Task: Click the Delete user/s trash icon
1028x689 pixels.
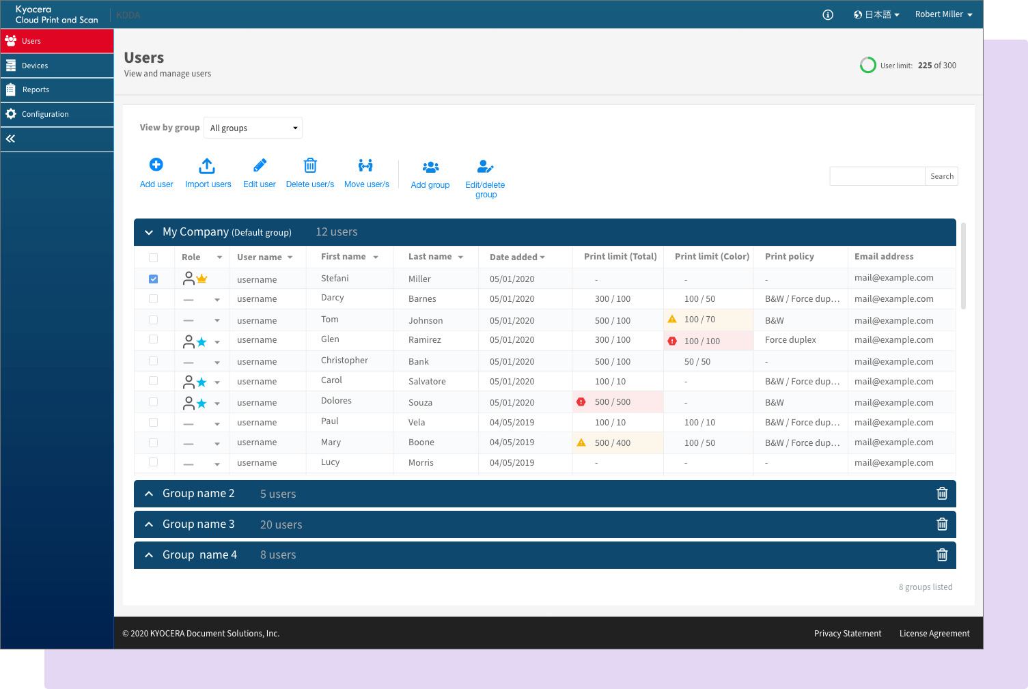Action: 310,165
